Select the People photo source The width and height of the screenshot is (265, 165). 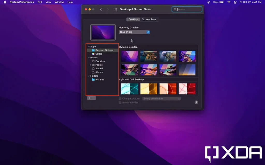(x=99, y=65)
